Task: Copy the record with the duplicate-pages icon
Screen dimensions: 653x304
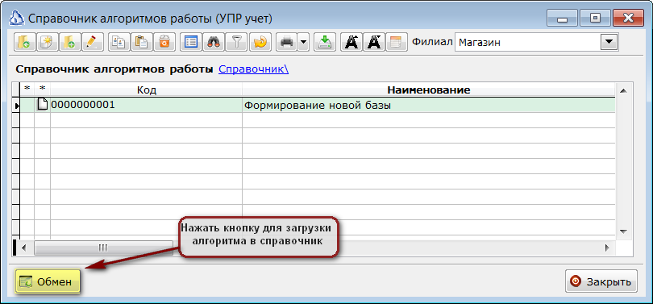Action: [119, 42]
